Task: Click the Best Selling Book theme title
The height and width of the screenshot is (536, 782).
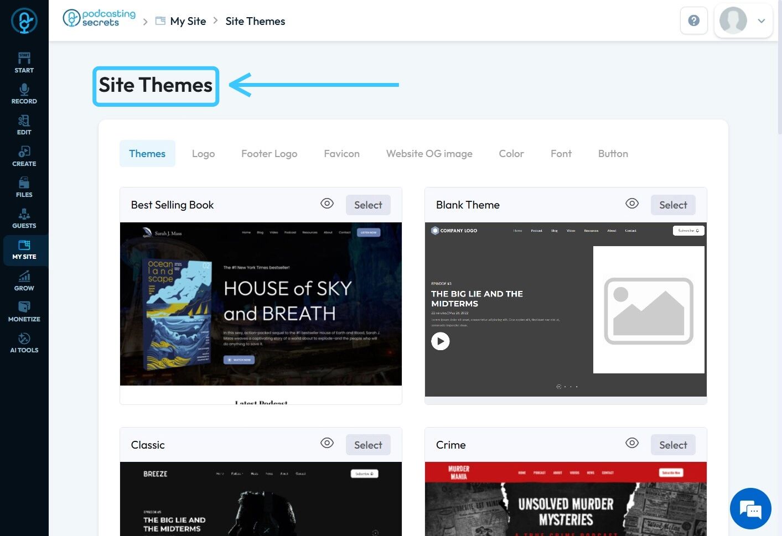Action: pyautogui.click(x=172, y=205)
